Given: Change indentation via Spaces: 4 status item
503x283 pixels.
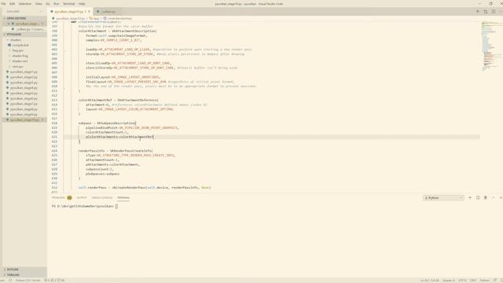Looking at the screenshot, I should pyautogui.click(x=449, y=281).
